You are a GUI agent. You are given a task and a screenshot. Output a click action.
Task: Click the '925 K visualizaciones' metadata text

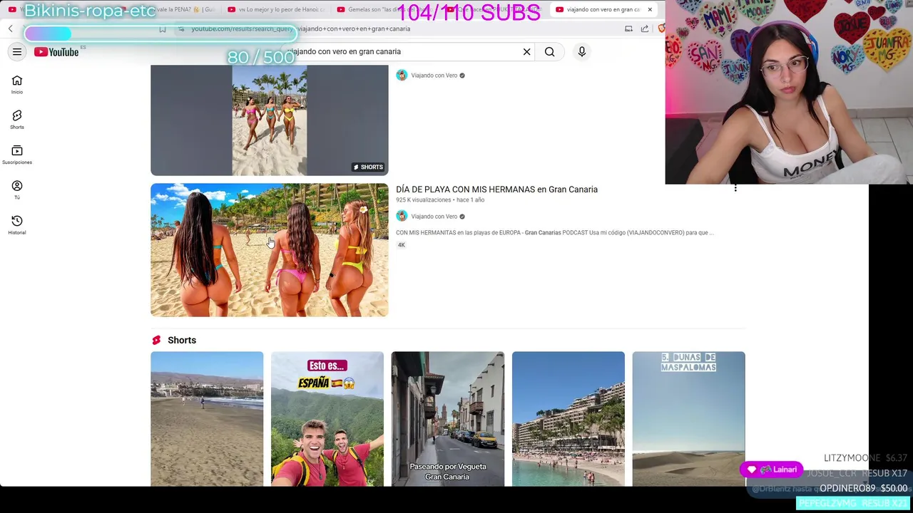[x=424, y=200]
